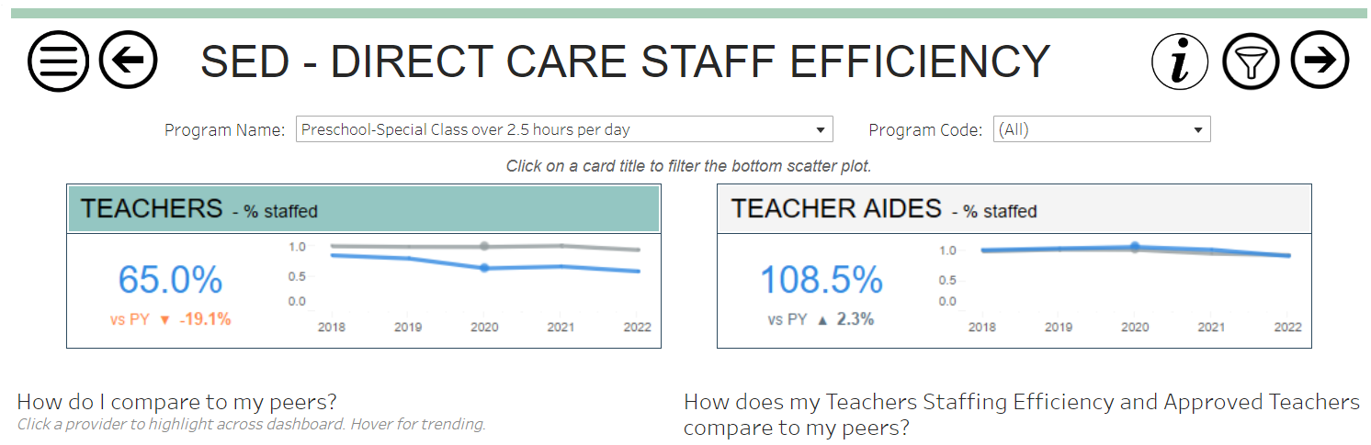Click 2020 marker on Teachers gray line
The image size is (1371, 445).
[x=484, y=246]
